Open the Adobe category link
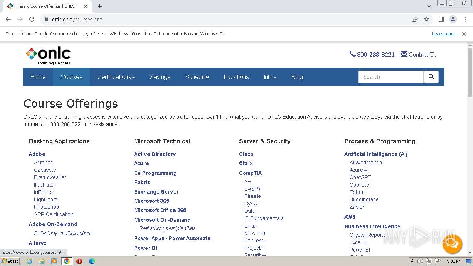Viewport: 473px width, 266px height. coord(37,154)
